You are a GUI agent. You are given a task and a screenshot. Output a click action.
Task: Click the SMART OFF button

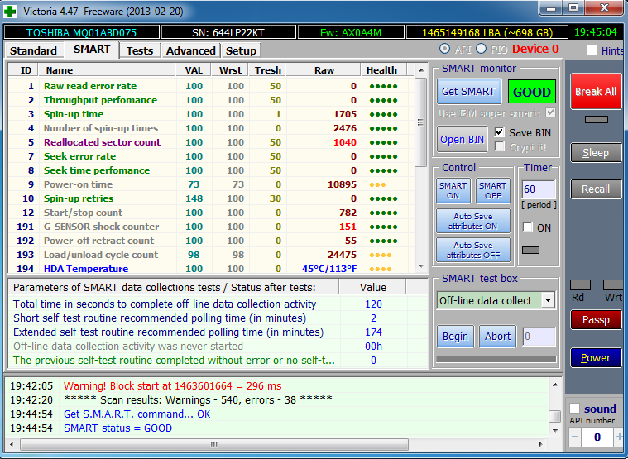(x=493, y=190)
